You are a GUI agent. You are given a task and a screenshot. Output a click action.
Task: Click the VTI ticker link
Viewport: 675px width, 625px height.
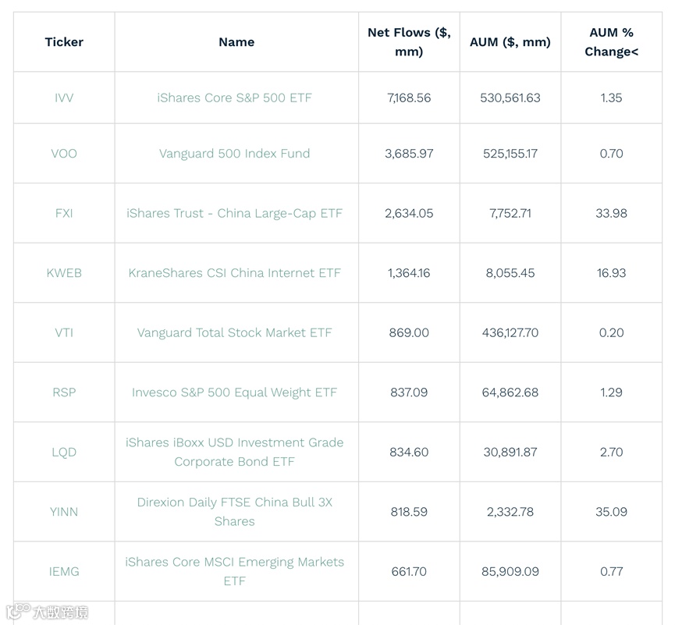pyautogui.click(x=64, y=332)
